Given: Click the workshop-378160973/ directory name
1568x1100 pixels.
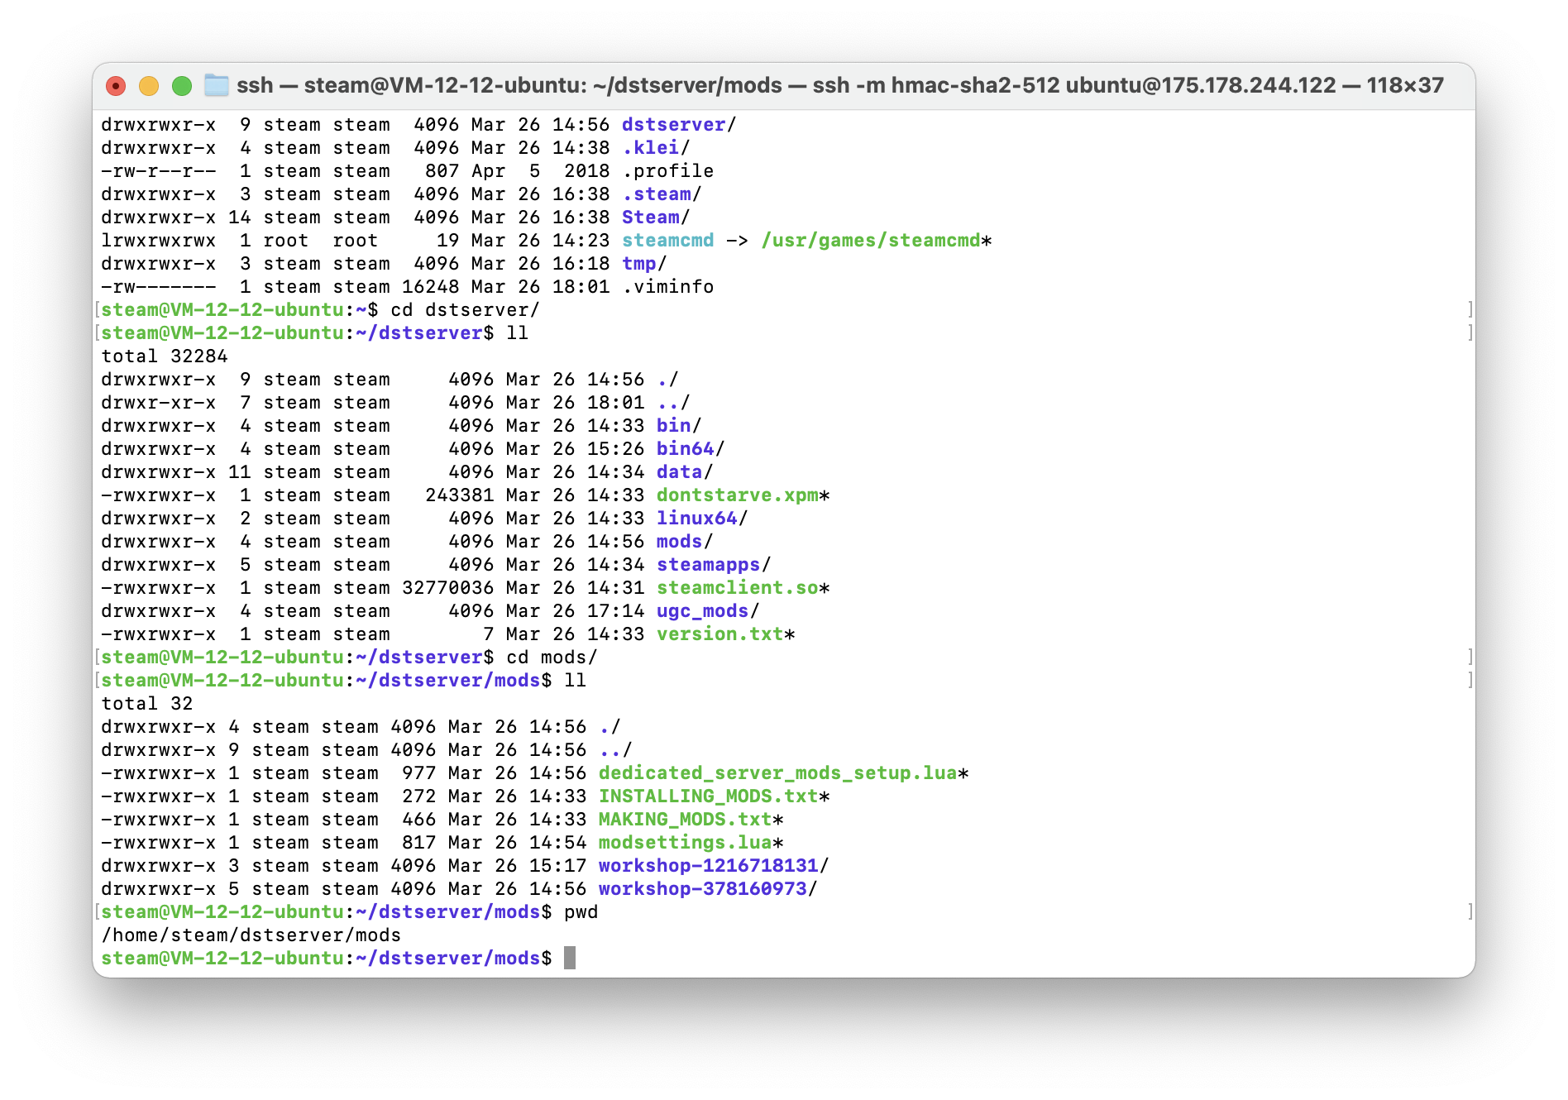Looking at the screenshot, I should 708,889.
